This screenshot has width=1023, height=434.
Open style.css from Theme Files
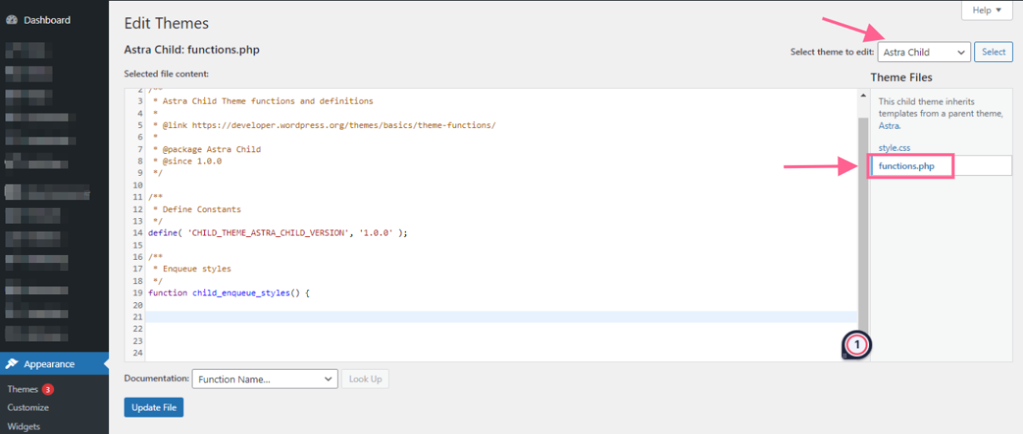[x=894, y=148]
